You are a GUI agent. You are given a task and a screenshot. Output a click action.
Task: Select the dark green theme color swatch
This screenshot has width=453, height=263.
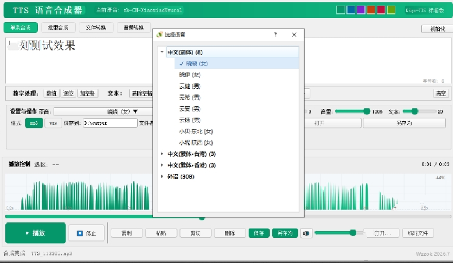click(x=341, y=10)
